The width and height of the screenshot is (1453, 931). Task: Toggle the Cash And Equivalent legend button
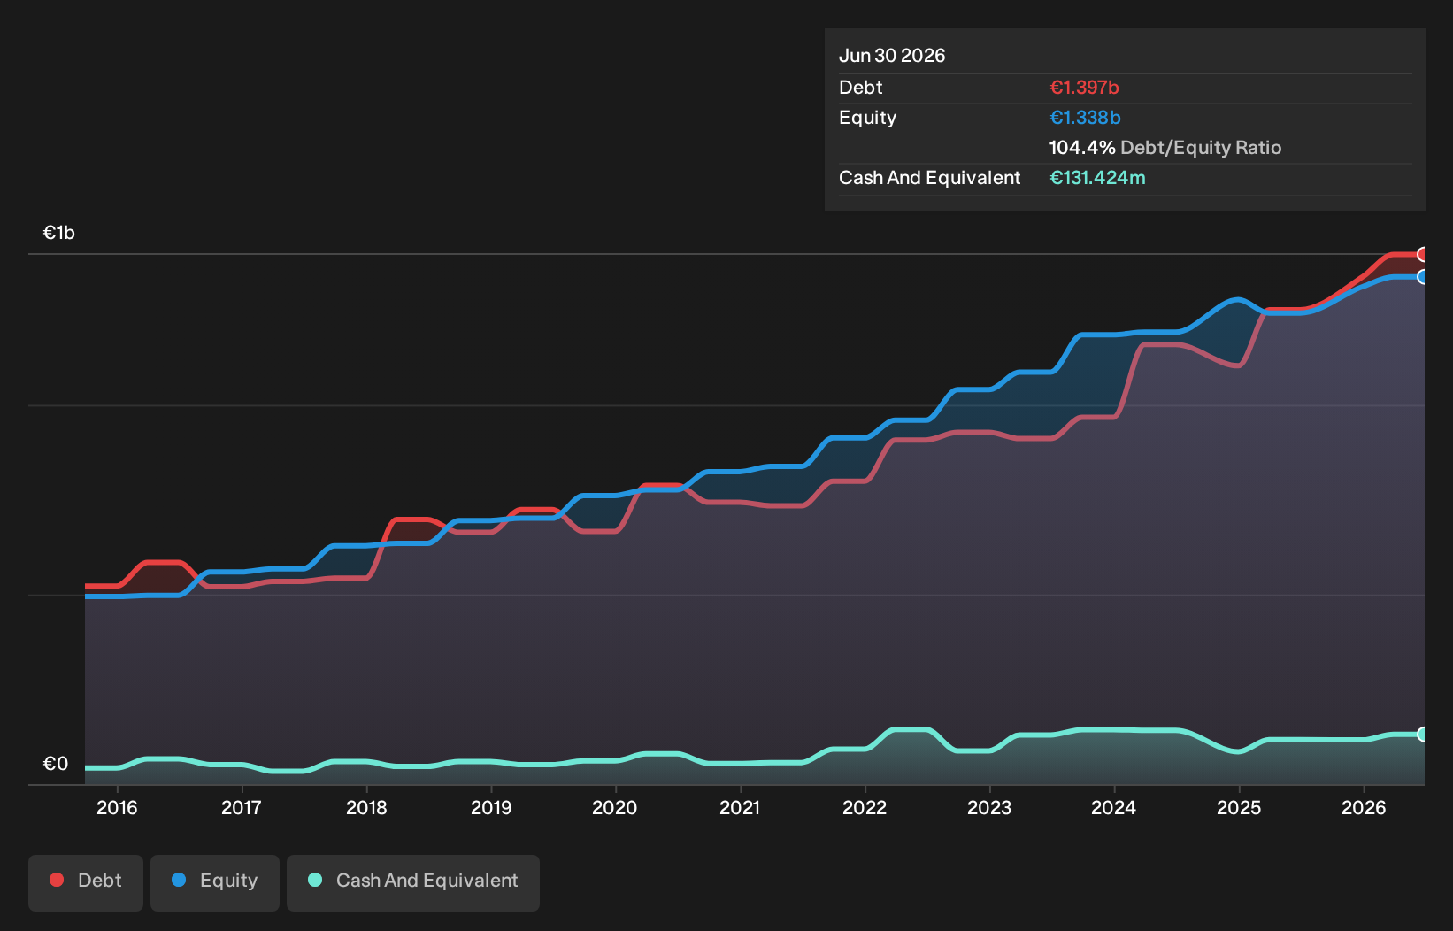coord(413,882)
